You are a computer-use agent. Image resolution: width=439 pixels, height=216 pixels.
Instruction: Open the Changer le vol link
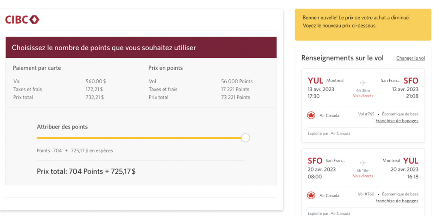point(410,58)
